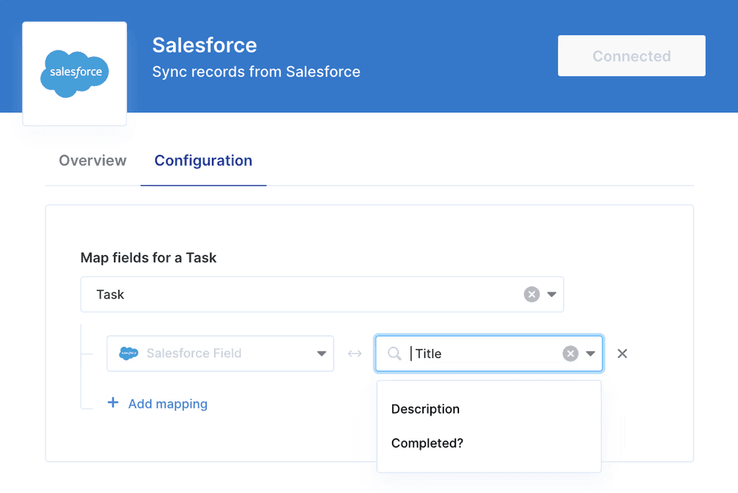Click the magnifier search icon in the Title field
The height and width of the screenshot is (493, 738).
click(394, 353)
